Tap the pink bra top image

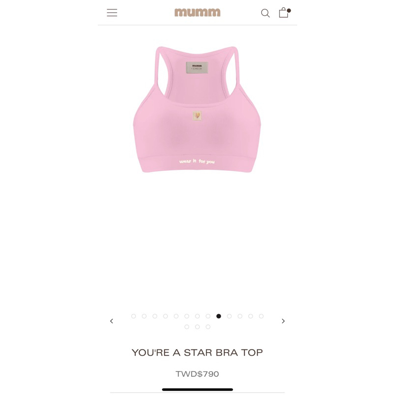[x=197, y=109]
